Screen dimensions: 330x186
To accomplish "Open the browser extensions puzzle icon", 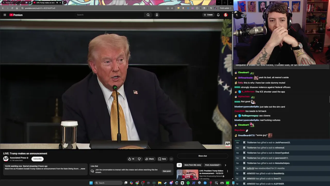I will [x=197, y=8].
